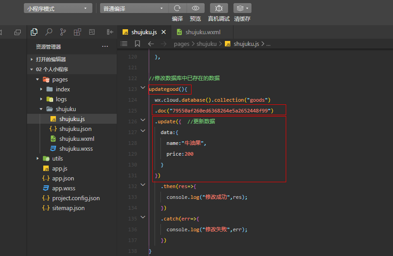Switch to the shujuku.js editor tab
The height and width of the screenshot is (256, 393).
click(x=144, y=32)
